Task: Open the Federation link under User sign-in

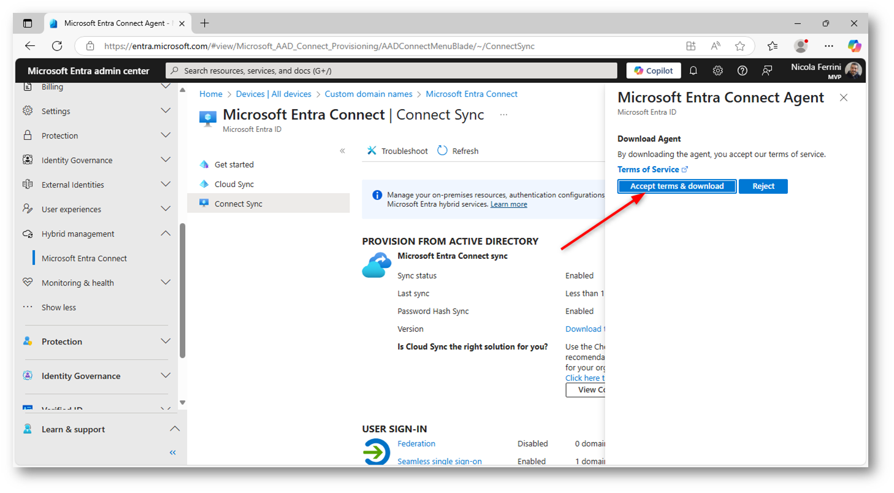Action: point(416,443)
